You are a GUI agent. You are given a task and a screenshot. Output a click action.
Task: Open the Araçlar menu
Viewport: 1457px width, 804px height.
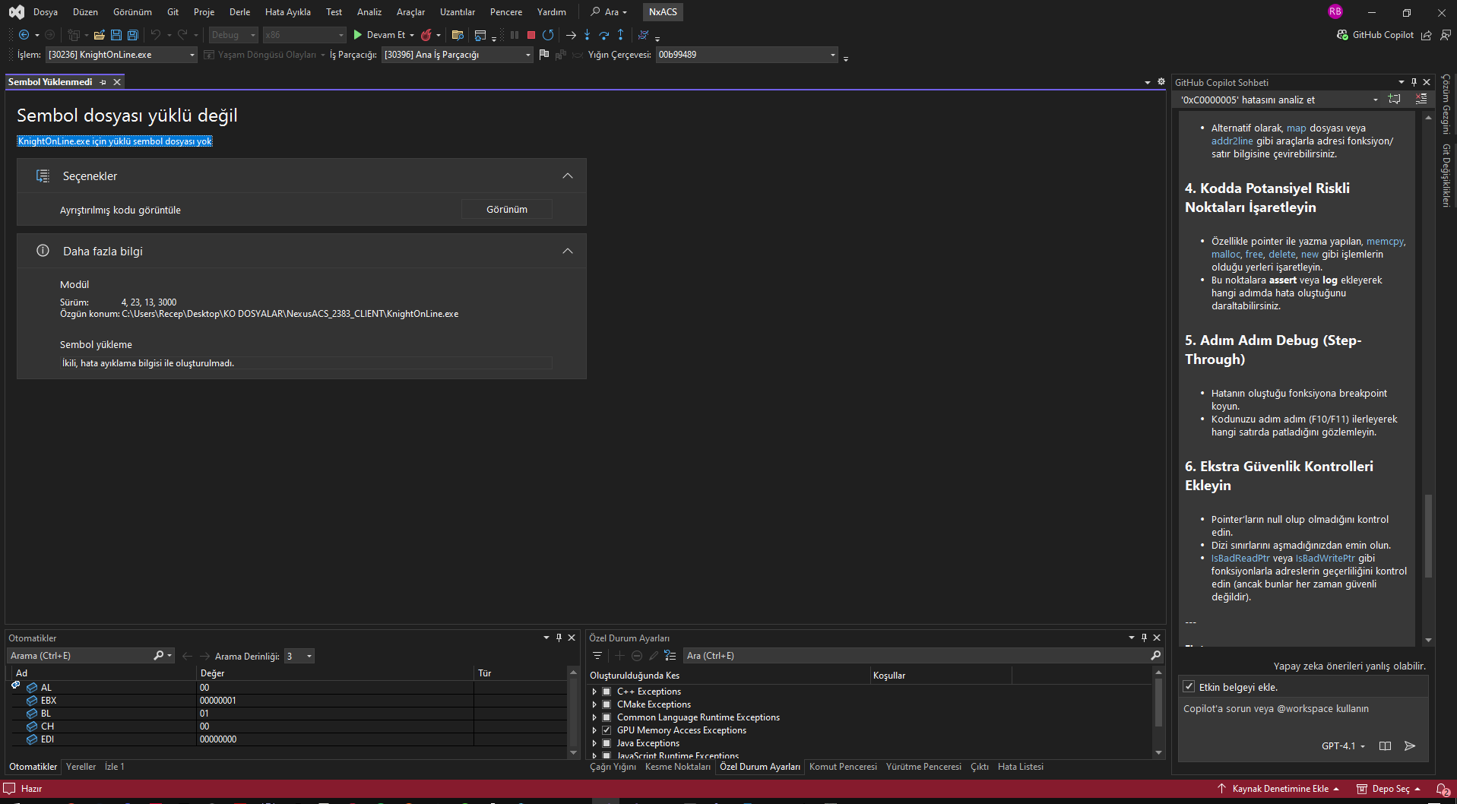point(410,12)
